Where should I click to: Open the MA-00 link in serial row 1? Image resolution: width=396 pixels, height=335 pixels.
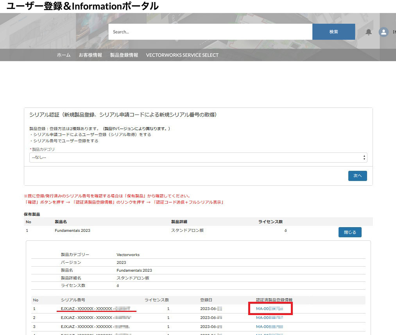[269, 308]
